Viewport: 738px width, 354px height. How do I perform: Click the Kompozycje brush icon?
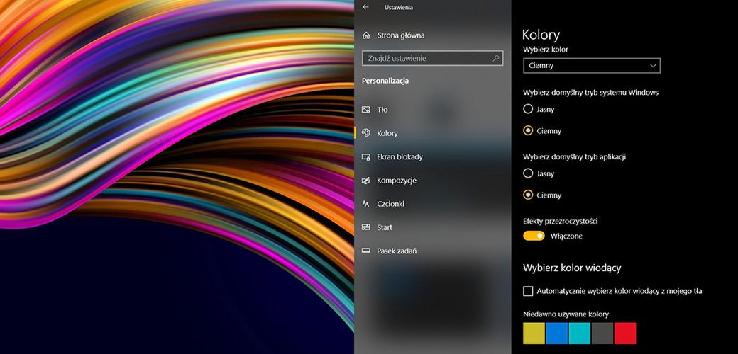[x=365, y=181]
